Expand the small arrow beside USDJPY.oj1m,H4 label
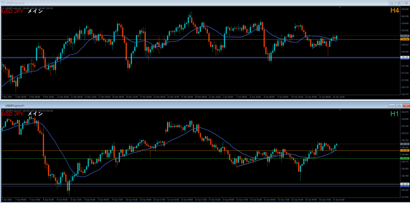 (3, 8)
